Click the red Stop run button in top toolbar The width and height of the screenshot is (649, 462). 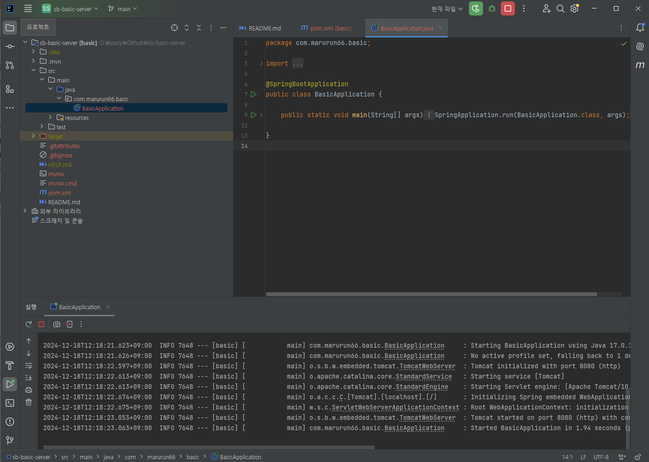pyautogui.click(x=507, y=8)
